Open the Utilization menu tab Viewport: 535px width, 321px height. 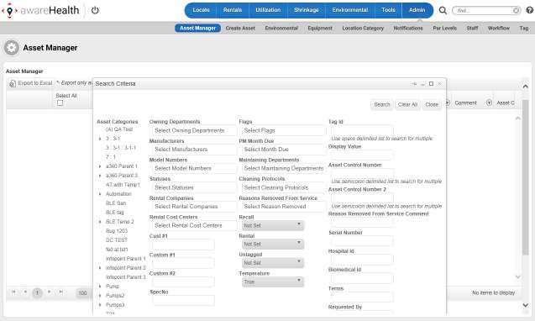click(268, 10)
